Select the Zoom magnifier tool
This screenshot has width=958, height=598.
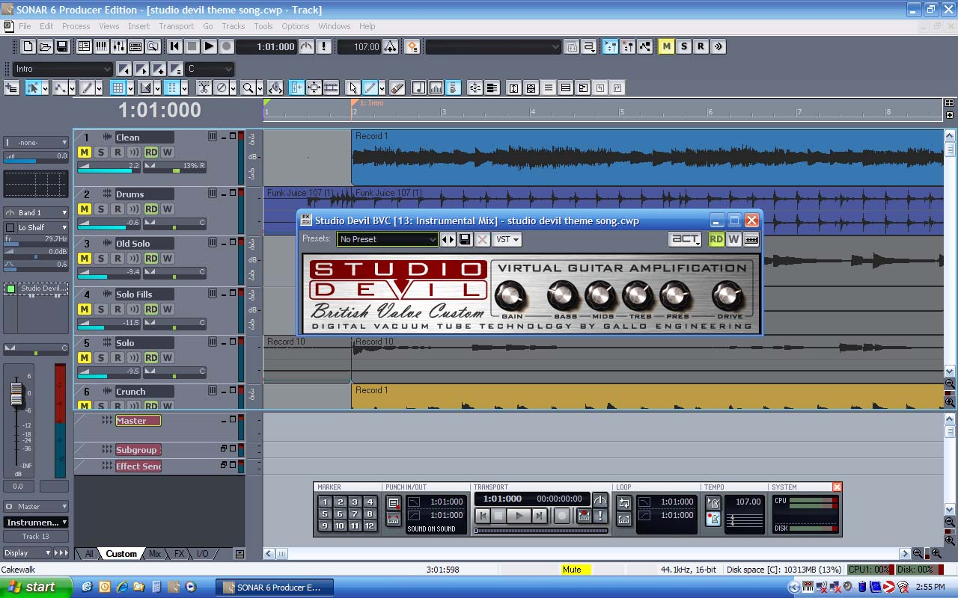click(x=248, y=88)
